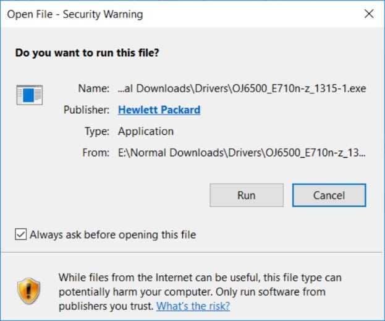Click the E:\Normal Downloads source path
This screenshot has height=321, width=385.
(242, 153)
